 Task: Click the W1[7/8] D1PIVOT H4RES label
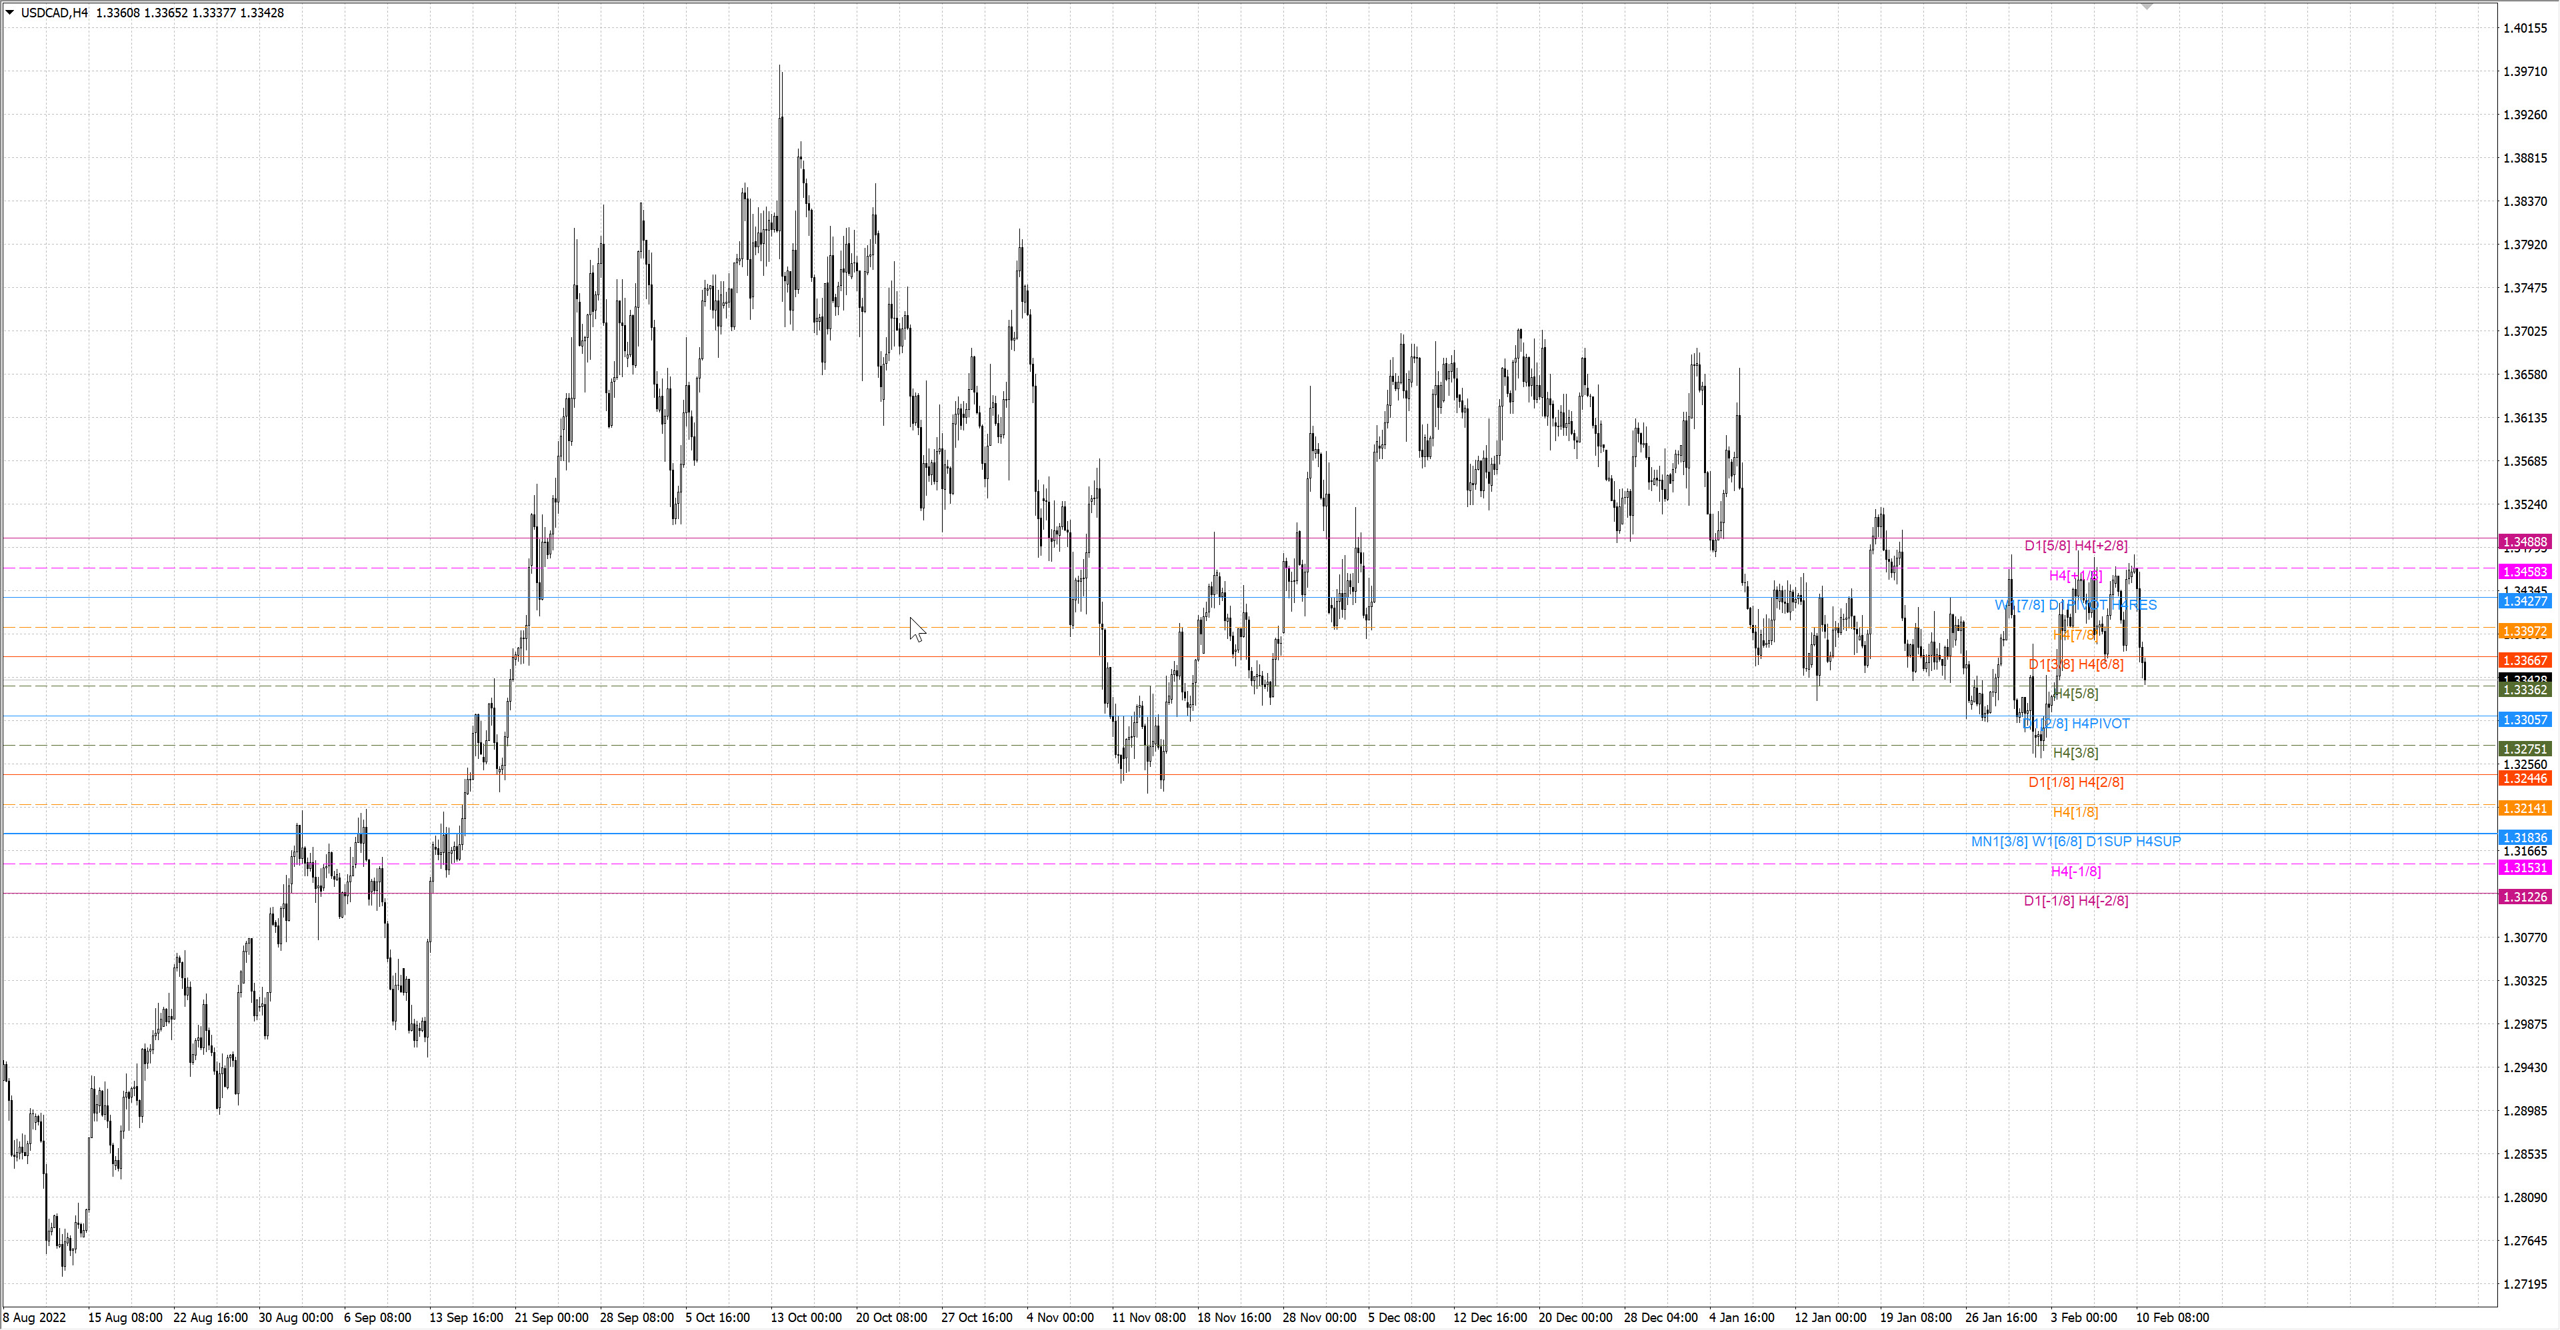(2075, 605)
